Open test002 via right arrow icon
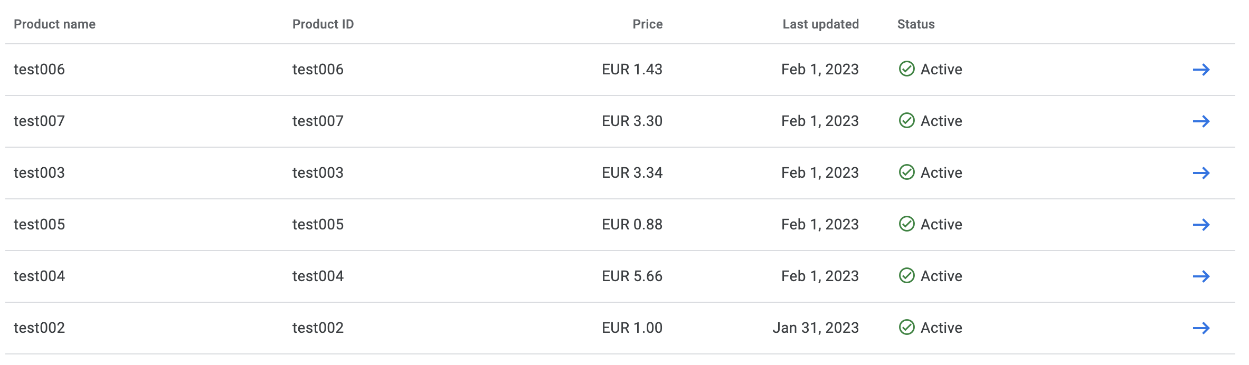The width and height of the screenshot is (1249, 365). pyautogui.click(x=1201, y=328)
